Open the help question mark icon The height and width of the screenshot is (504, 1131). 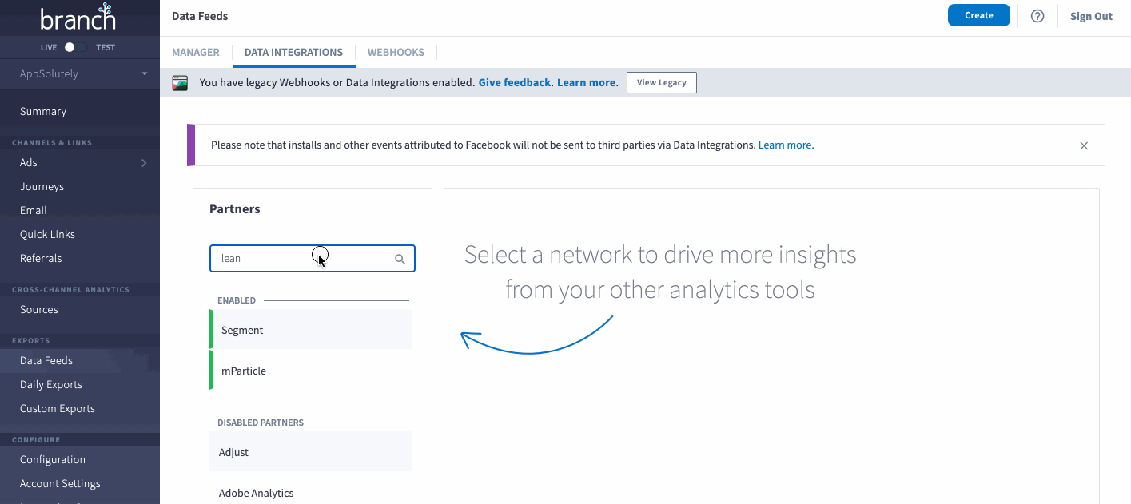click(1037, 16)
